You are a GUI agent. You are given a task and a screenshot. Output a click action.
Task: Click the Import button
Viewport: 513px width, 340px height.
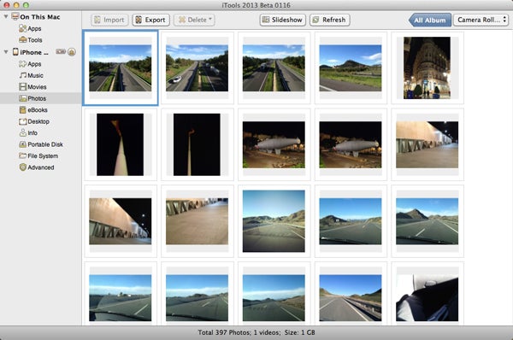coord(109,20)
